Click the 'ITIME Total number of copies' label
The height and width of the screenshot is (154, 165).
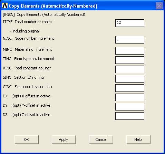pyautogui.click(x=29, y=22)
